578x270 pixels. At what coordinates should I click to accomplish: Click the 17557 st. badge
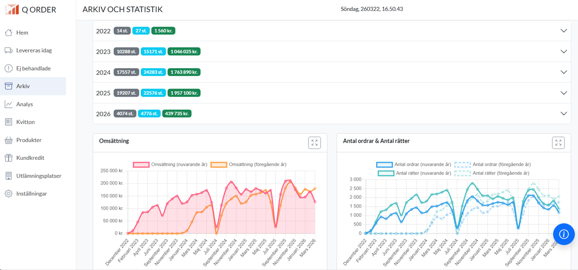coord(126,72)
